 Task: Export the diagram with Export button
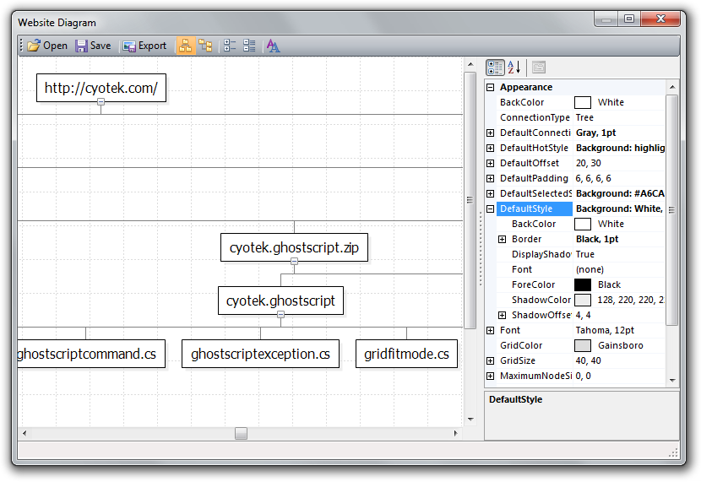pos(144,46)
